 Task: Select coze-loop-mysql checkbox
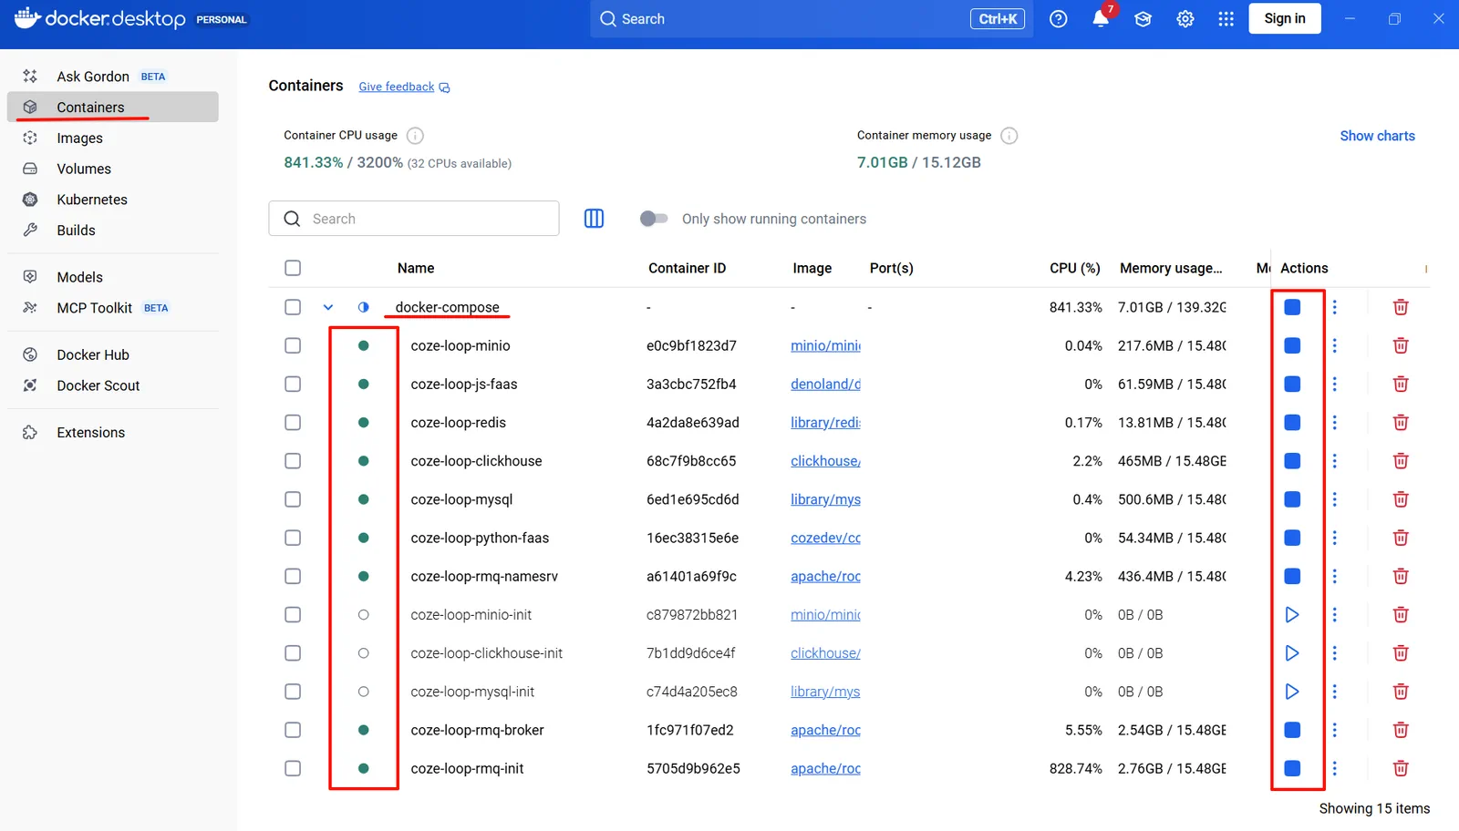293,499
